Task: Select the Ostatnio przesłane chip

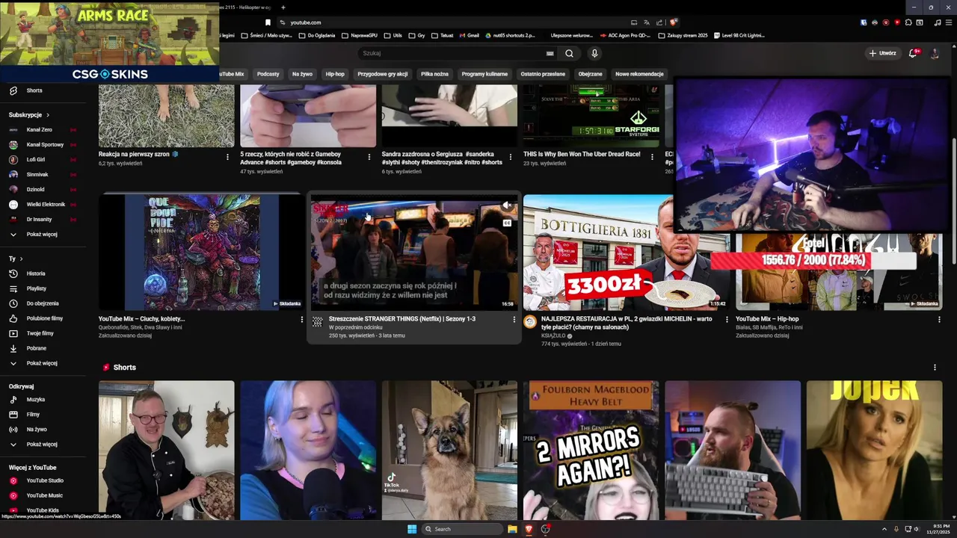Action: 543,74
